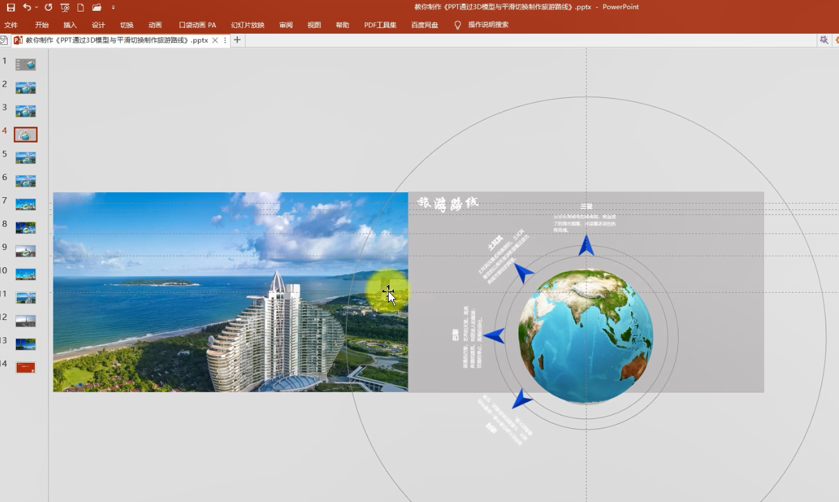Open the PDF工具集 tab

380,25
